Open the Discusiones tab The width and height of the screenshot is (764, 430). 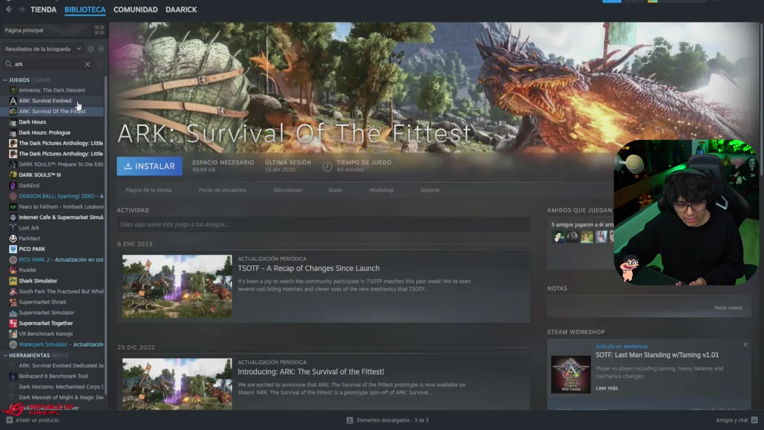pos(287,190)
